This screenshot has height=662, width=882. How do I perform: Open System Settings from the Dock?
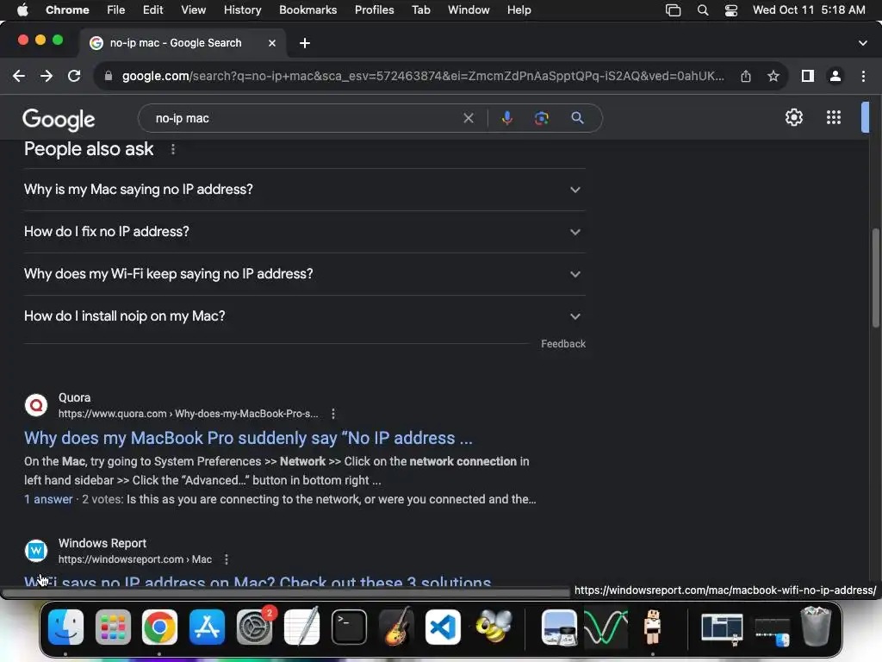click(254, 627)
